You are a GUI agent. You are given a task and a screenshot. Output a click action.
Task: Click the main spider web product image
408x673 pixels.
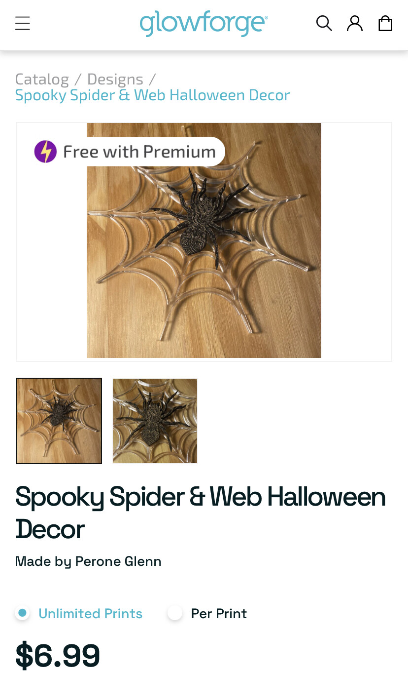point(204,240)
